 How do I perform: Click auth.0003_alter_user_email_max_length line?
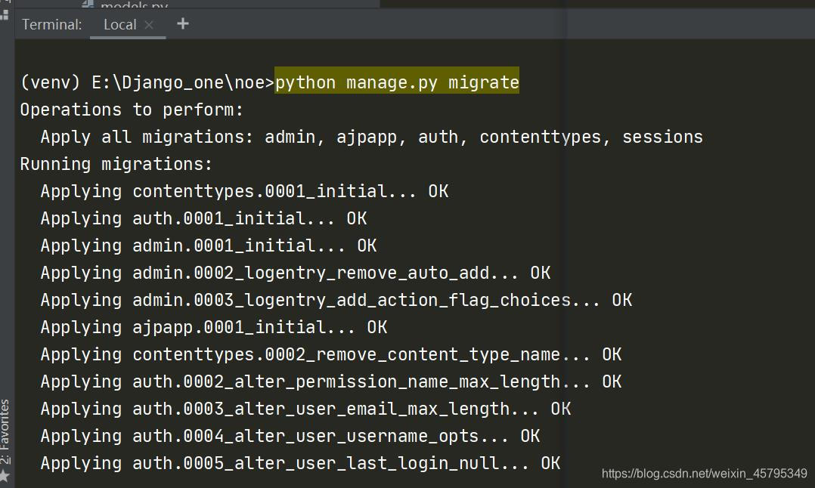(x=305, y=409)
